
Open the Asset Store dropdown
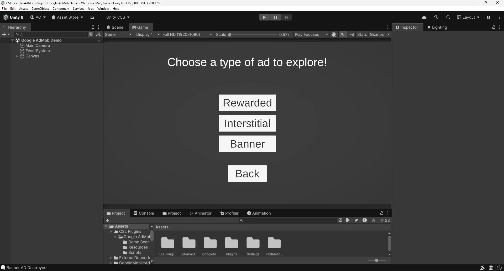click(x=67, y=17)
